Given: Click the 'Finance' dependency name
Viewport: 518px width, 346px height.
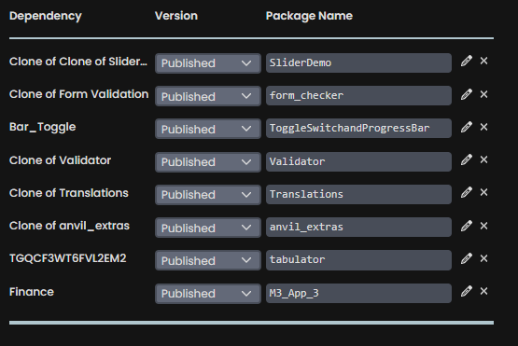Looking at the screenshot, I should (x=32, y=292).
